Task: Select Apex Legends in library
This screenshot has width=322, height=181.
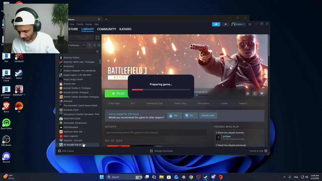Action: click(70, 136)
